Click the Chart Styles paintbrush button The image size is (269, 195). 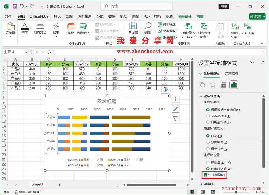(x=176, y=109)
